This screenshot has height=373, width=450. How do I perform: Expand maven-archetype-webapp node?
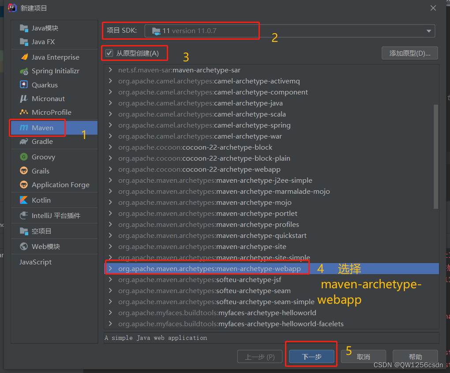tap(110, 268)
